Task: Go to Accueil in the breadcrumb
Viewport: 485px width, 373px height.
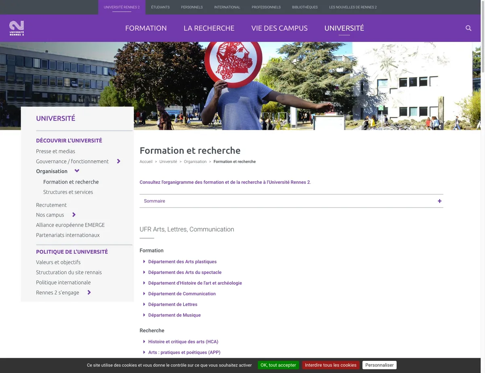Action: tap(146, 162)
